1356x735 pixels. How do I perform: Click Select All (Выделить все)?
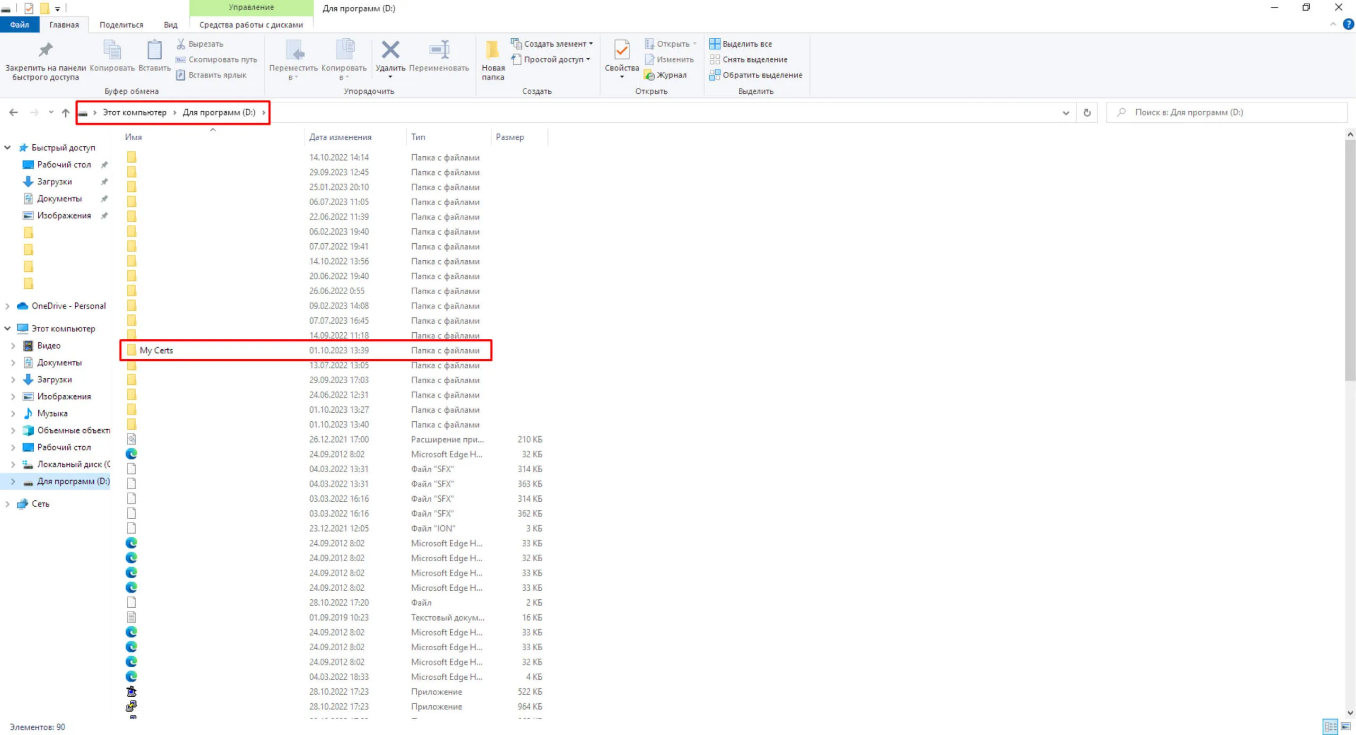click(741, 43)
